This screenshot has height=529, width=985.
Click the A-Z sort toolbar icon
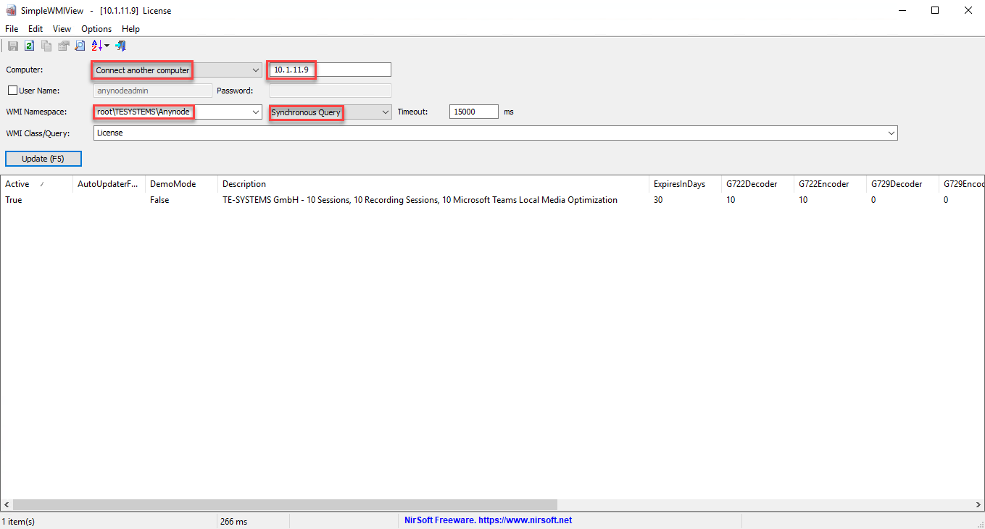point(95,45)
